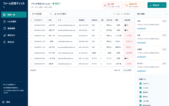
Task: Click the chart icon on the 区分別集計 button
Action: tap(55, 14)
